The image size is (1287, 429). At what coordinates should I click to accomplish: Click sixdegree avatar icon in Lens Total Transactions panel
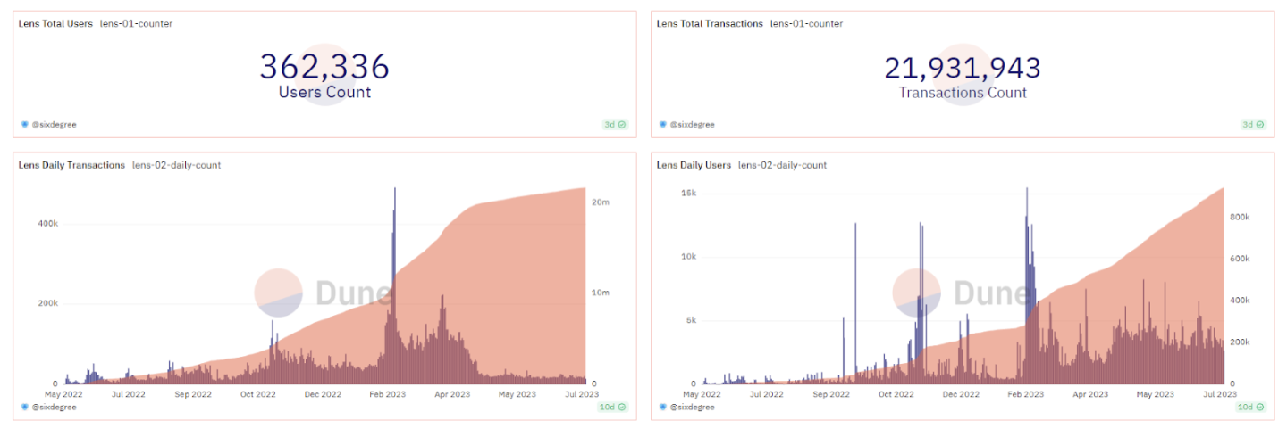[662, 125]
